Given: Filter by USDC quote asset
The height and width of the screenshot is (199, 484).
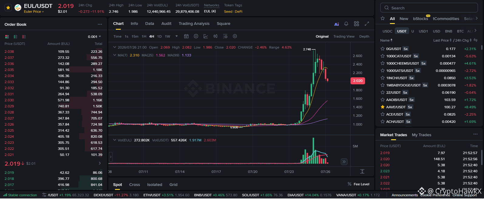Looking at the screenshot, I should (x=388, y=31).
